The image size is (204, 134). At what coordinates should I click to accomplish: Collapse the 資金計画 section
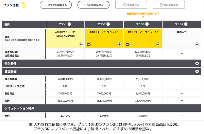tap(197, 71)
